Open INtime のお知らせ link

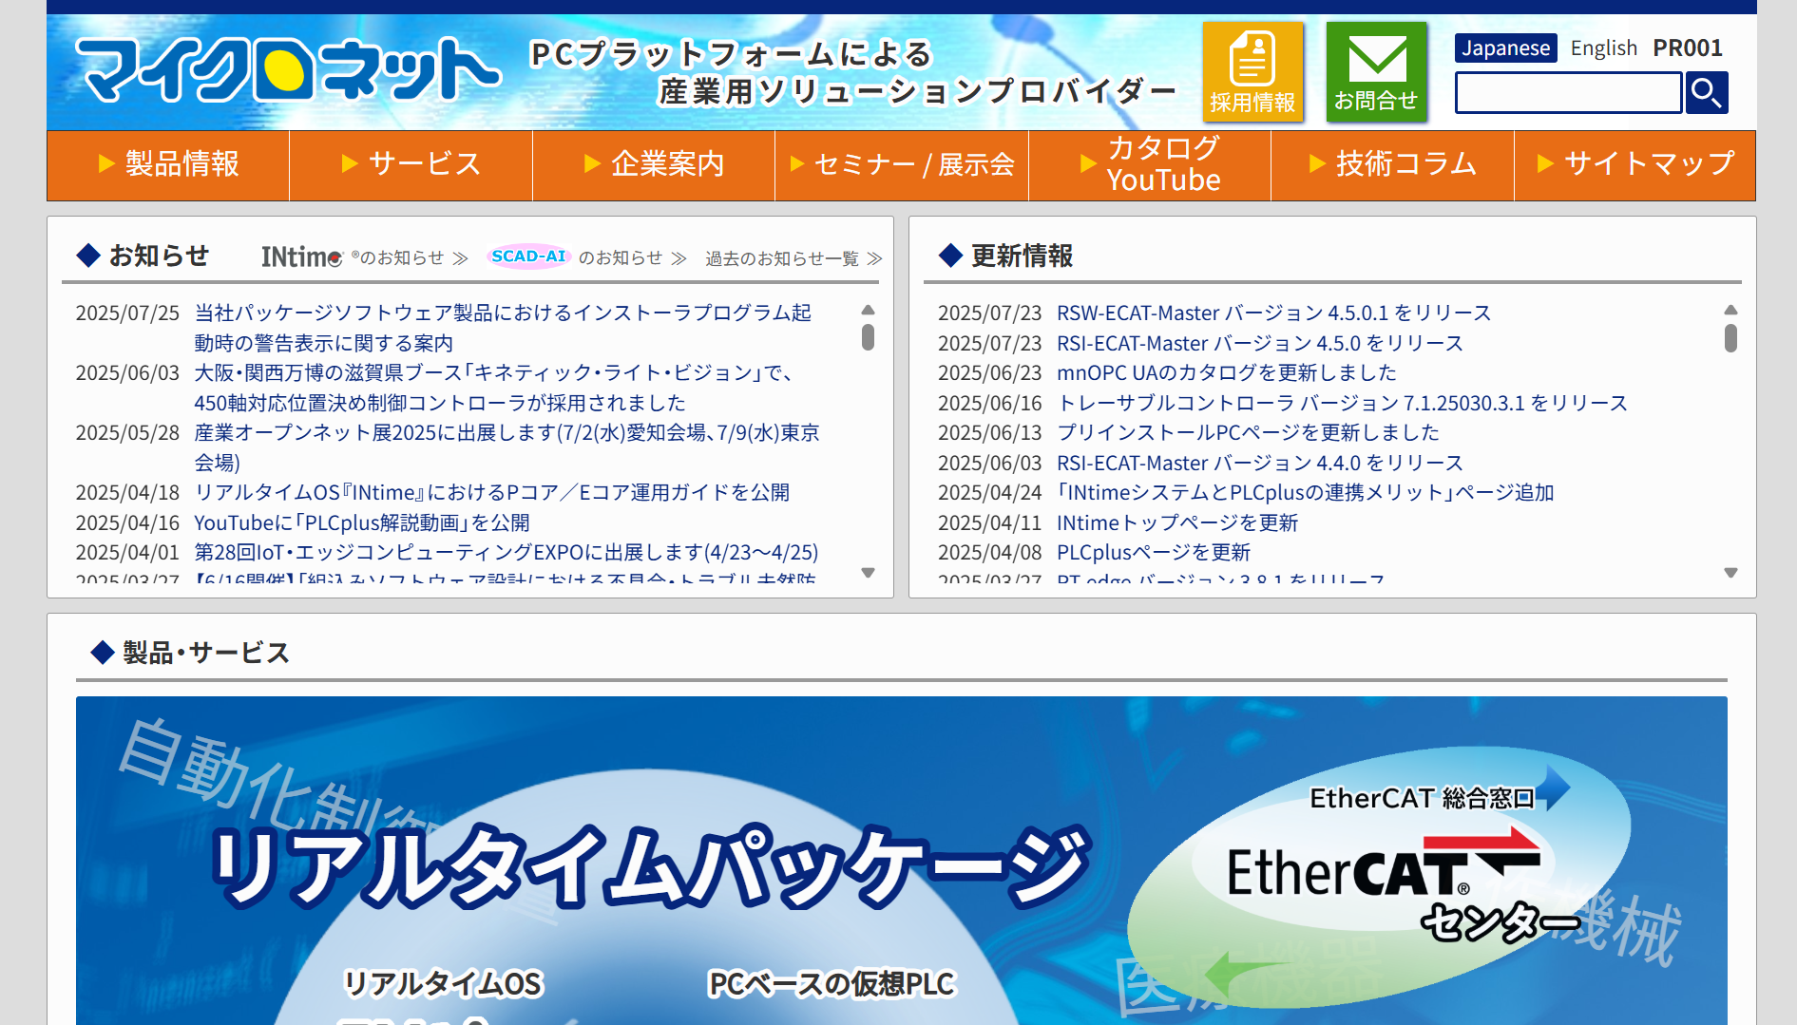click(x=364, y=257)
